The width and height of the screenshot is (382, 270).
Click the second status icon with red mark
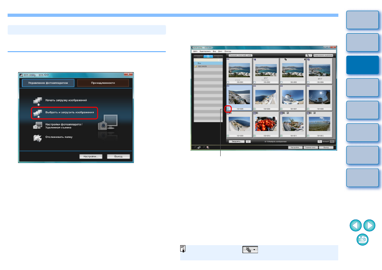click(207, 147)
